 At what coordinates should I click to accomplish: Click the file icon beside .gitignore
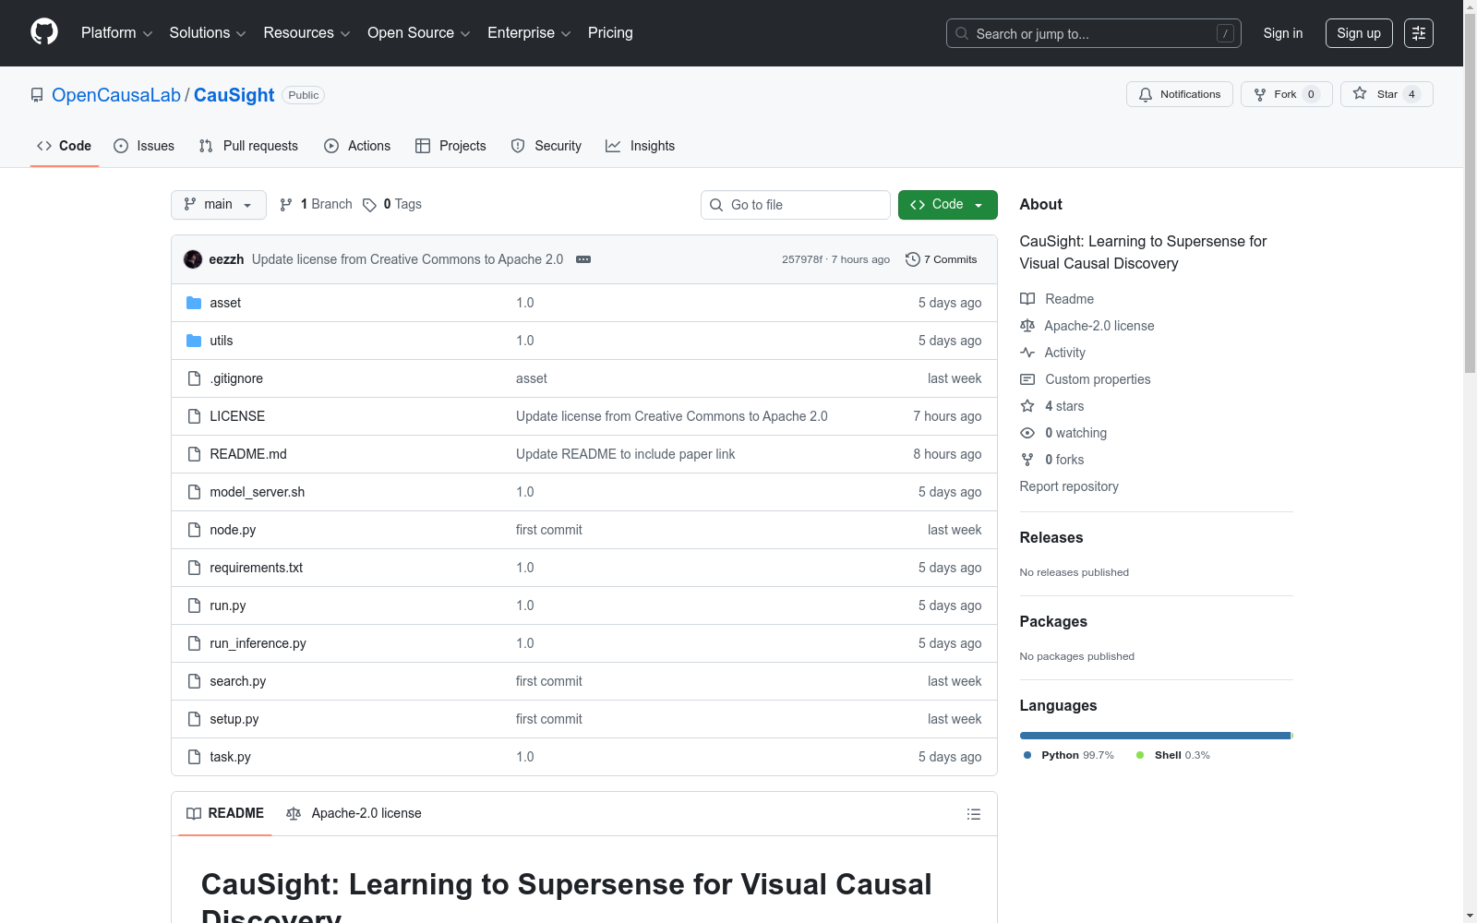[194, 378]
